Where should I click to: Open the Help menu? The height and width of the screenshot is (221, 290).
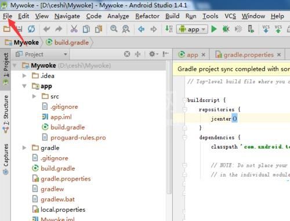pos(277,16)
